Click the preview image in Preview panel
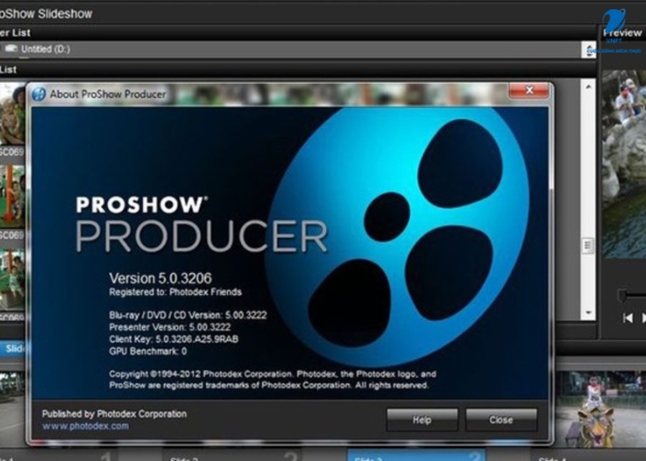The image size is (646, 461). point(624,165)
